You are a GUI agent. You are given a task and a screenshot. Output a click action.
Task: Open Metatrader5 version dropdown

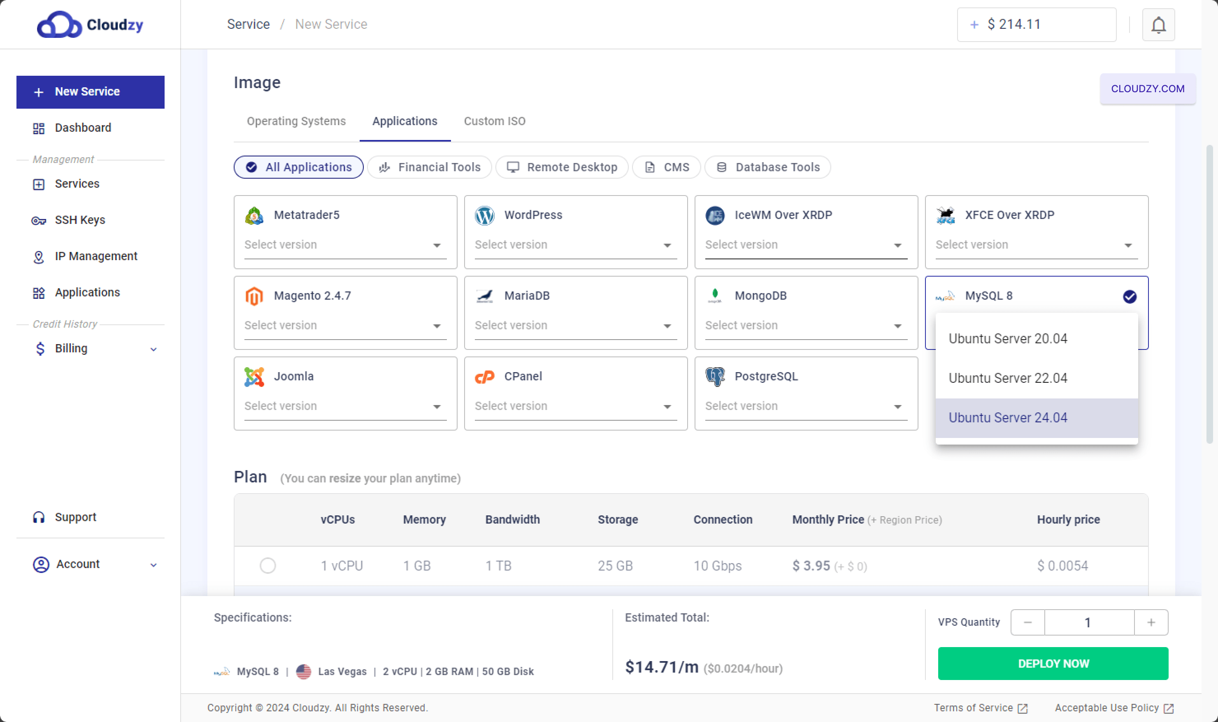(x=345, y=245)
